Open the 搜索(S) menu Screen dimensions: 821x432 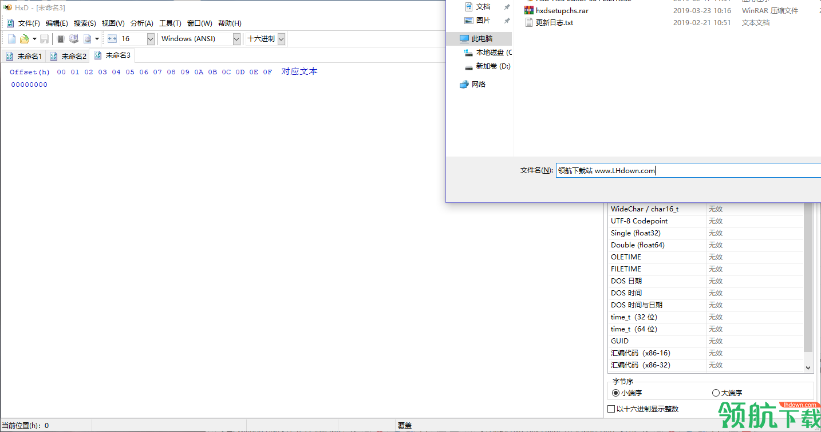click(85, 23)
